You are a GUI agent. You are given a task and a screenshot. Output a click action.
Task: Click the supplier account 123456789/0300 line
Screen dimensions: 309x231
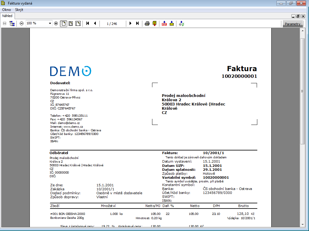click(74, 134)
